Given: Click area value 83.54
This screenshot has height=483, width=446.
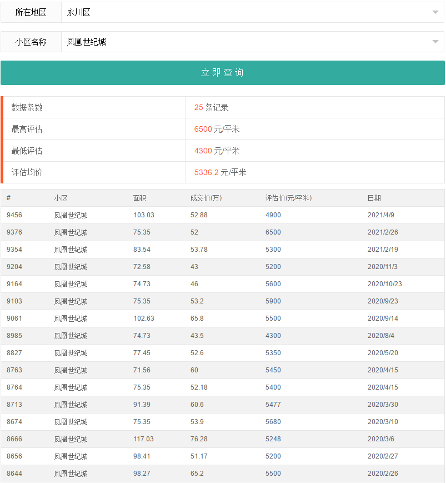Looking at the screenshot, I should coord(142,250).
